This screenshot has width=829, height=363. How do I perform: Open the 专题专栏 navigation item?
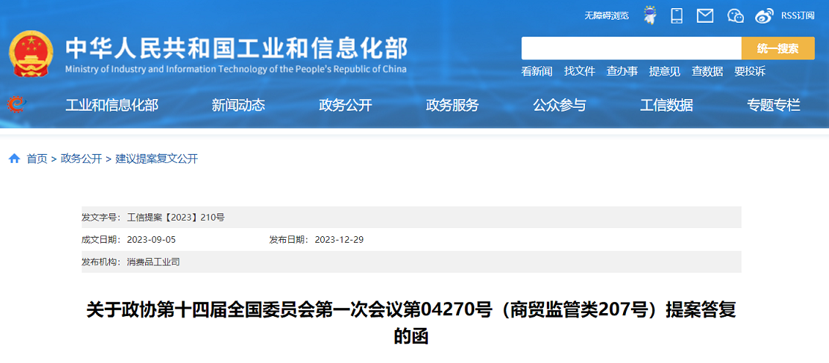tap(773, 105)
